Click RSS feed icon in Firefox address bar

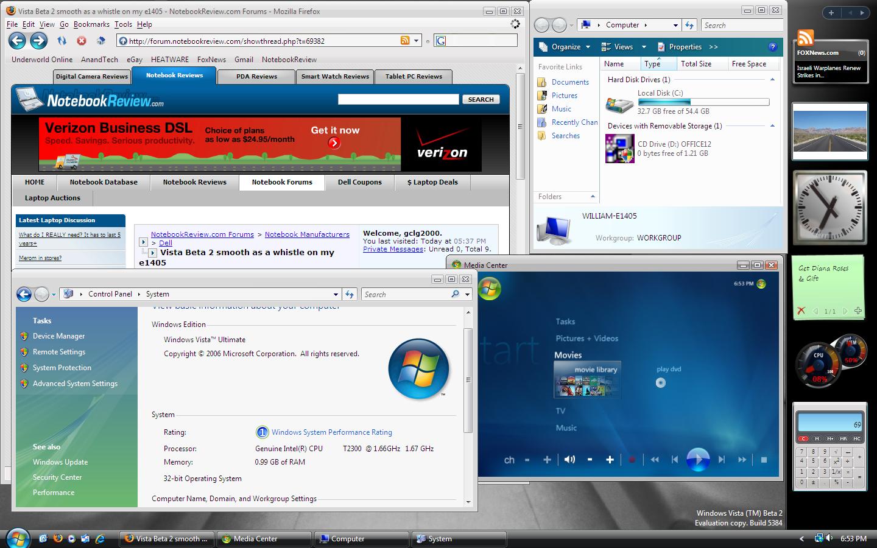pos(405,41)
